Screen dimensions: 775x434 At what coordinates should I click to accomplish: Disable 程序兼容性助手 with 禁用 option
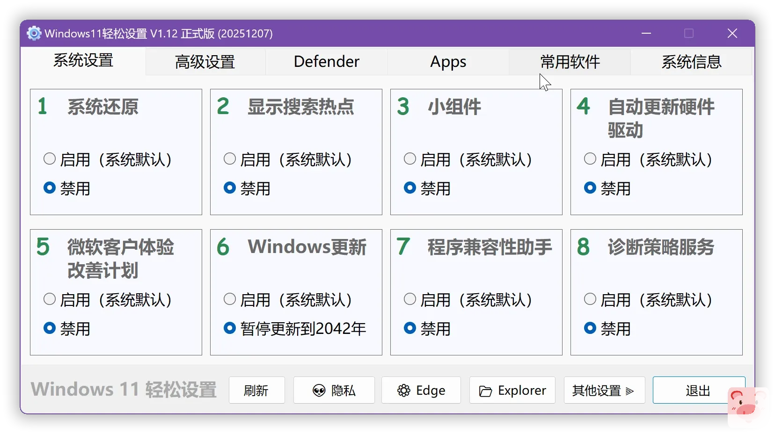pyautogui.click(x=410, y=328)
